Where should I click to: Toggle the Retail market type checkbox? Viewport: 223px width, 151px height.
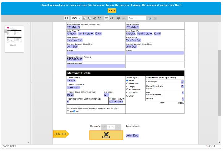tap(127, 80)
